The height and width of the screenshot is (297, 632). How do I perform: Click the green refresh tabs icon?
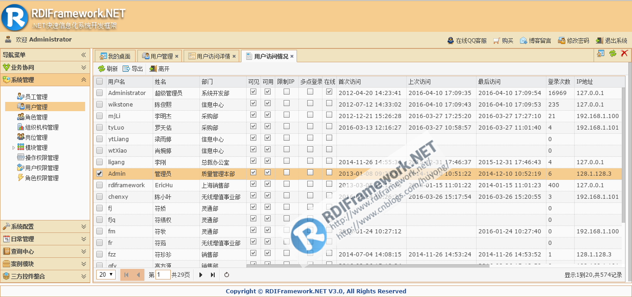[613, 53]
